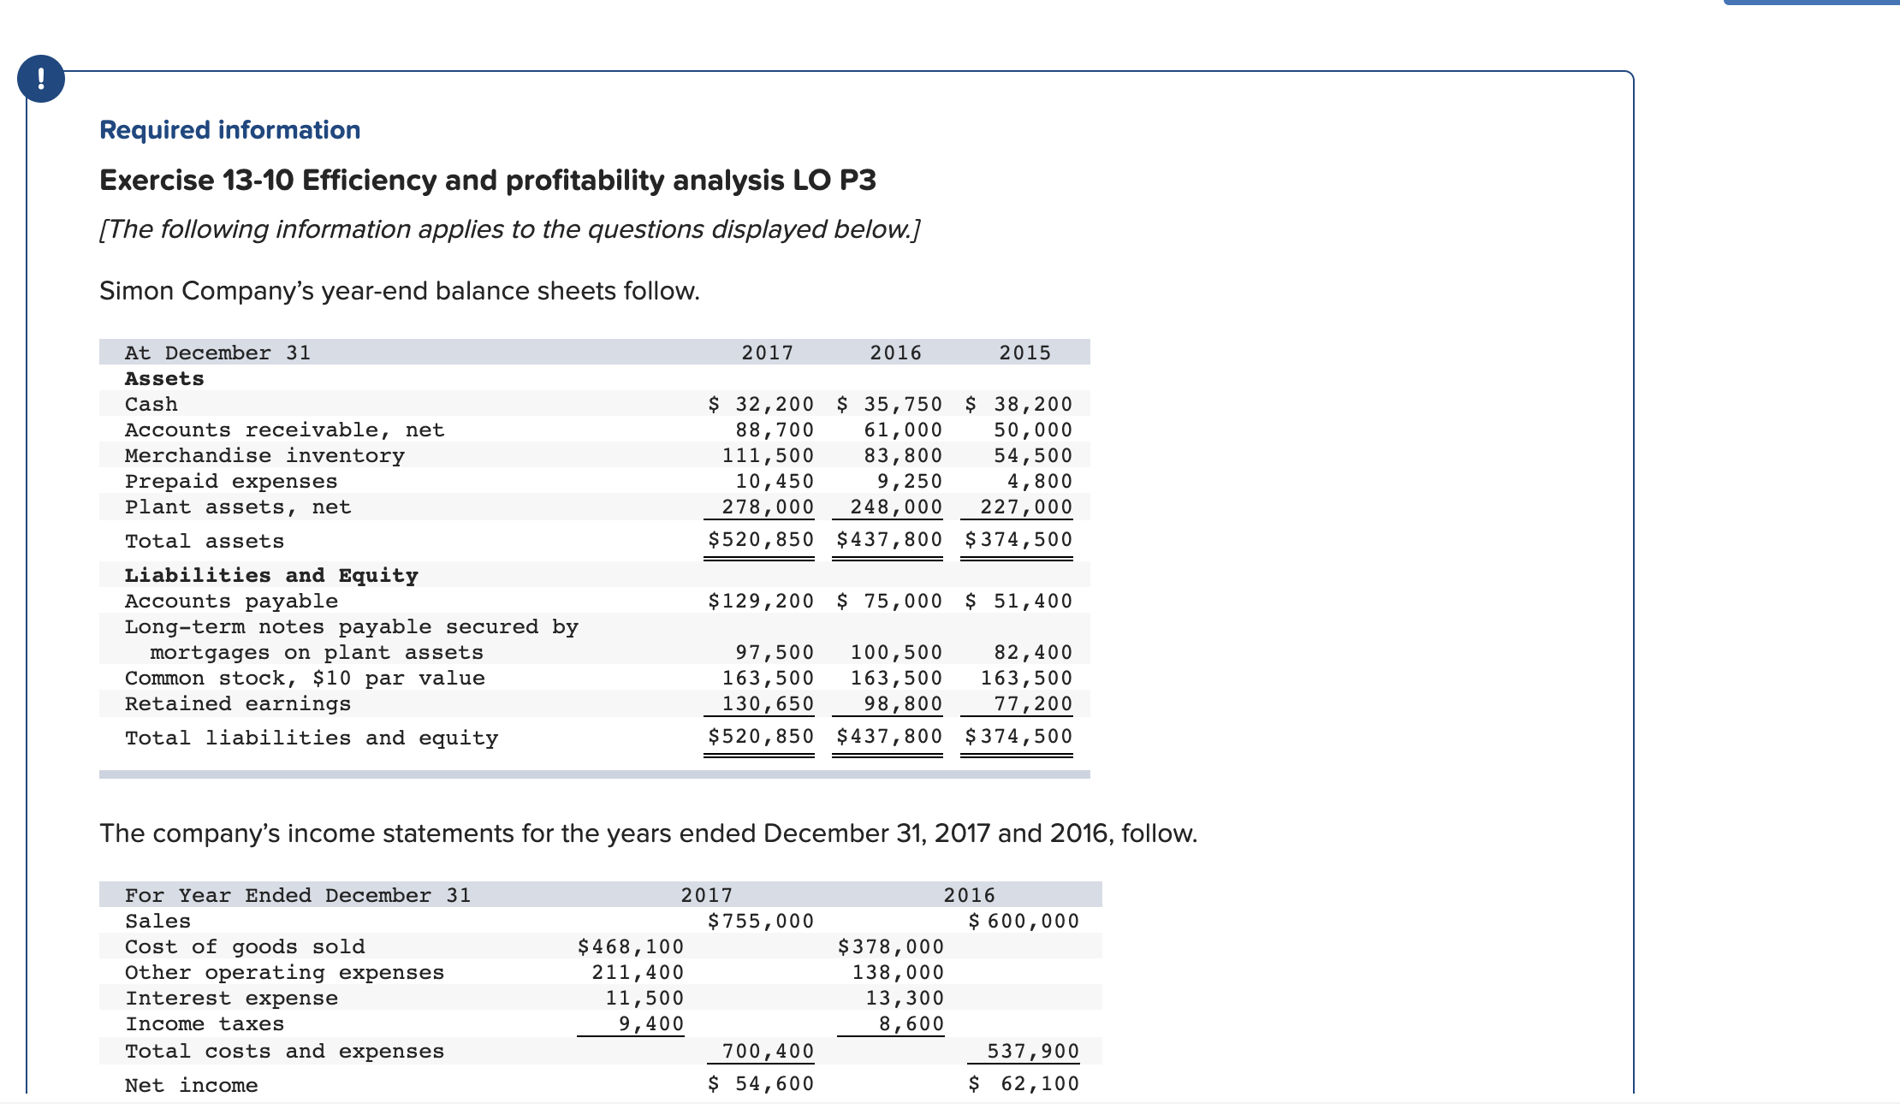This screenshot has height=1109, width=1900.
Task: Select the Total assets value $520,850
Action: (758, 539)
